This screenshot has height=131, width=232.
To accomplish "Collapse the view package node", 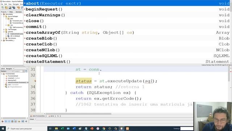I will point(6,25).
